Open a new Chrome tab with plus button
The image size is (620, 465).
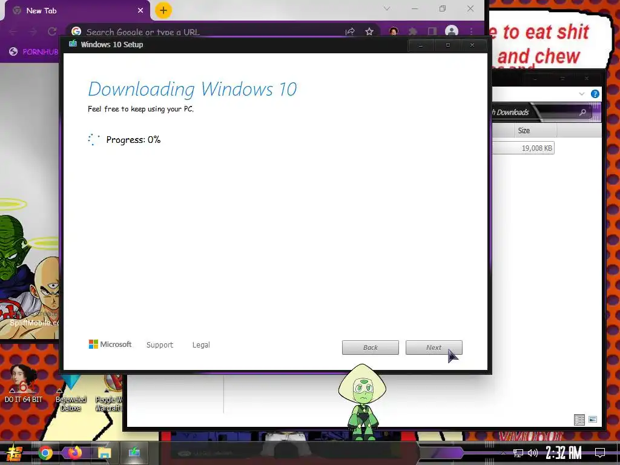[x=163, y=10]
